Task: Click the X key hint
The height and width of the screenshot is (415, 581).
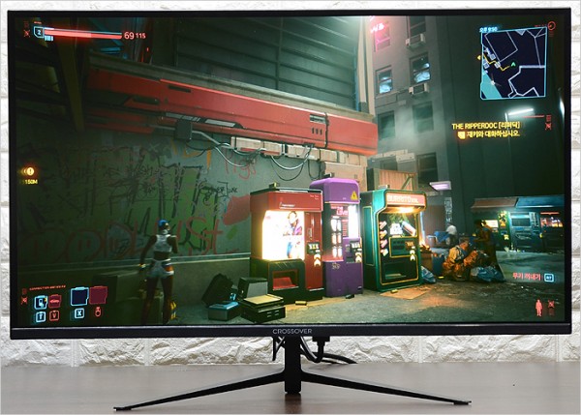Action: pos(79,314)
